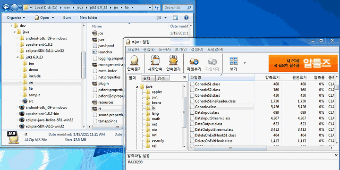
Task: Open the 설정(O) menu
Action: tap(197, 50)
